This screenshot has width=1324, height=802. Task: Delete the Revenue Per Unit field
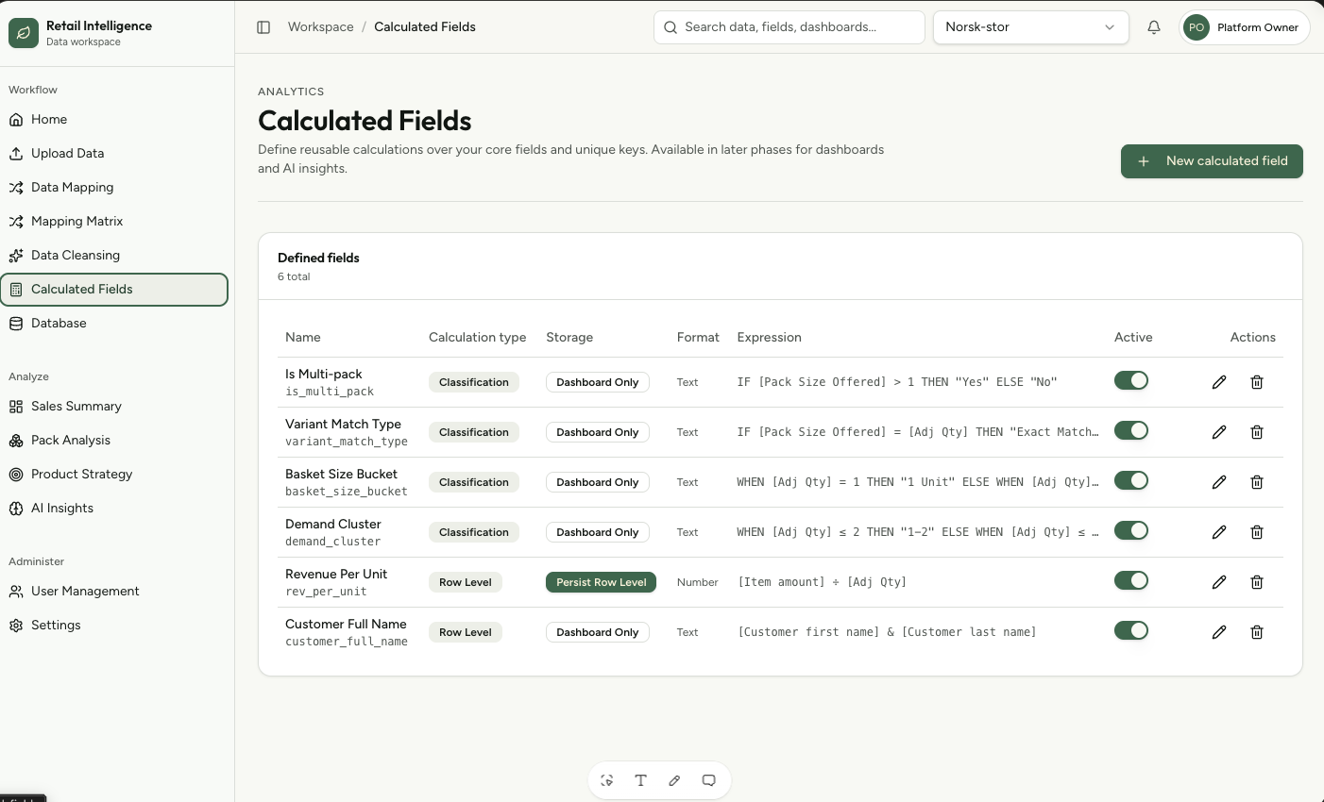click(x=1257, y=582)
